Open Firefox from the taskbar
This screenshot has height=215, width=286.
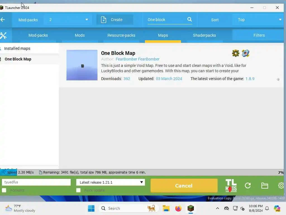click(x=178, y=208)
